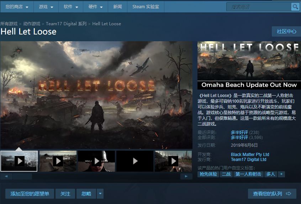Open the 软件 dropdown menu
This screenshot has height=204, width=301.
pos(71,7)
